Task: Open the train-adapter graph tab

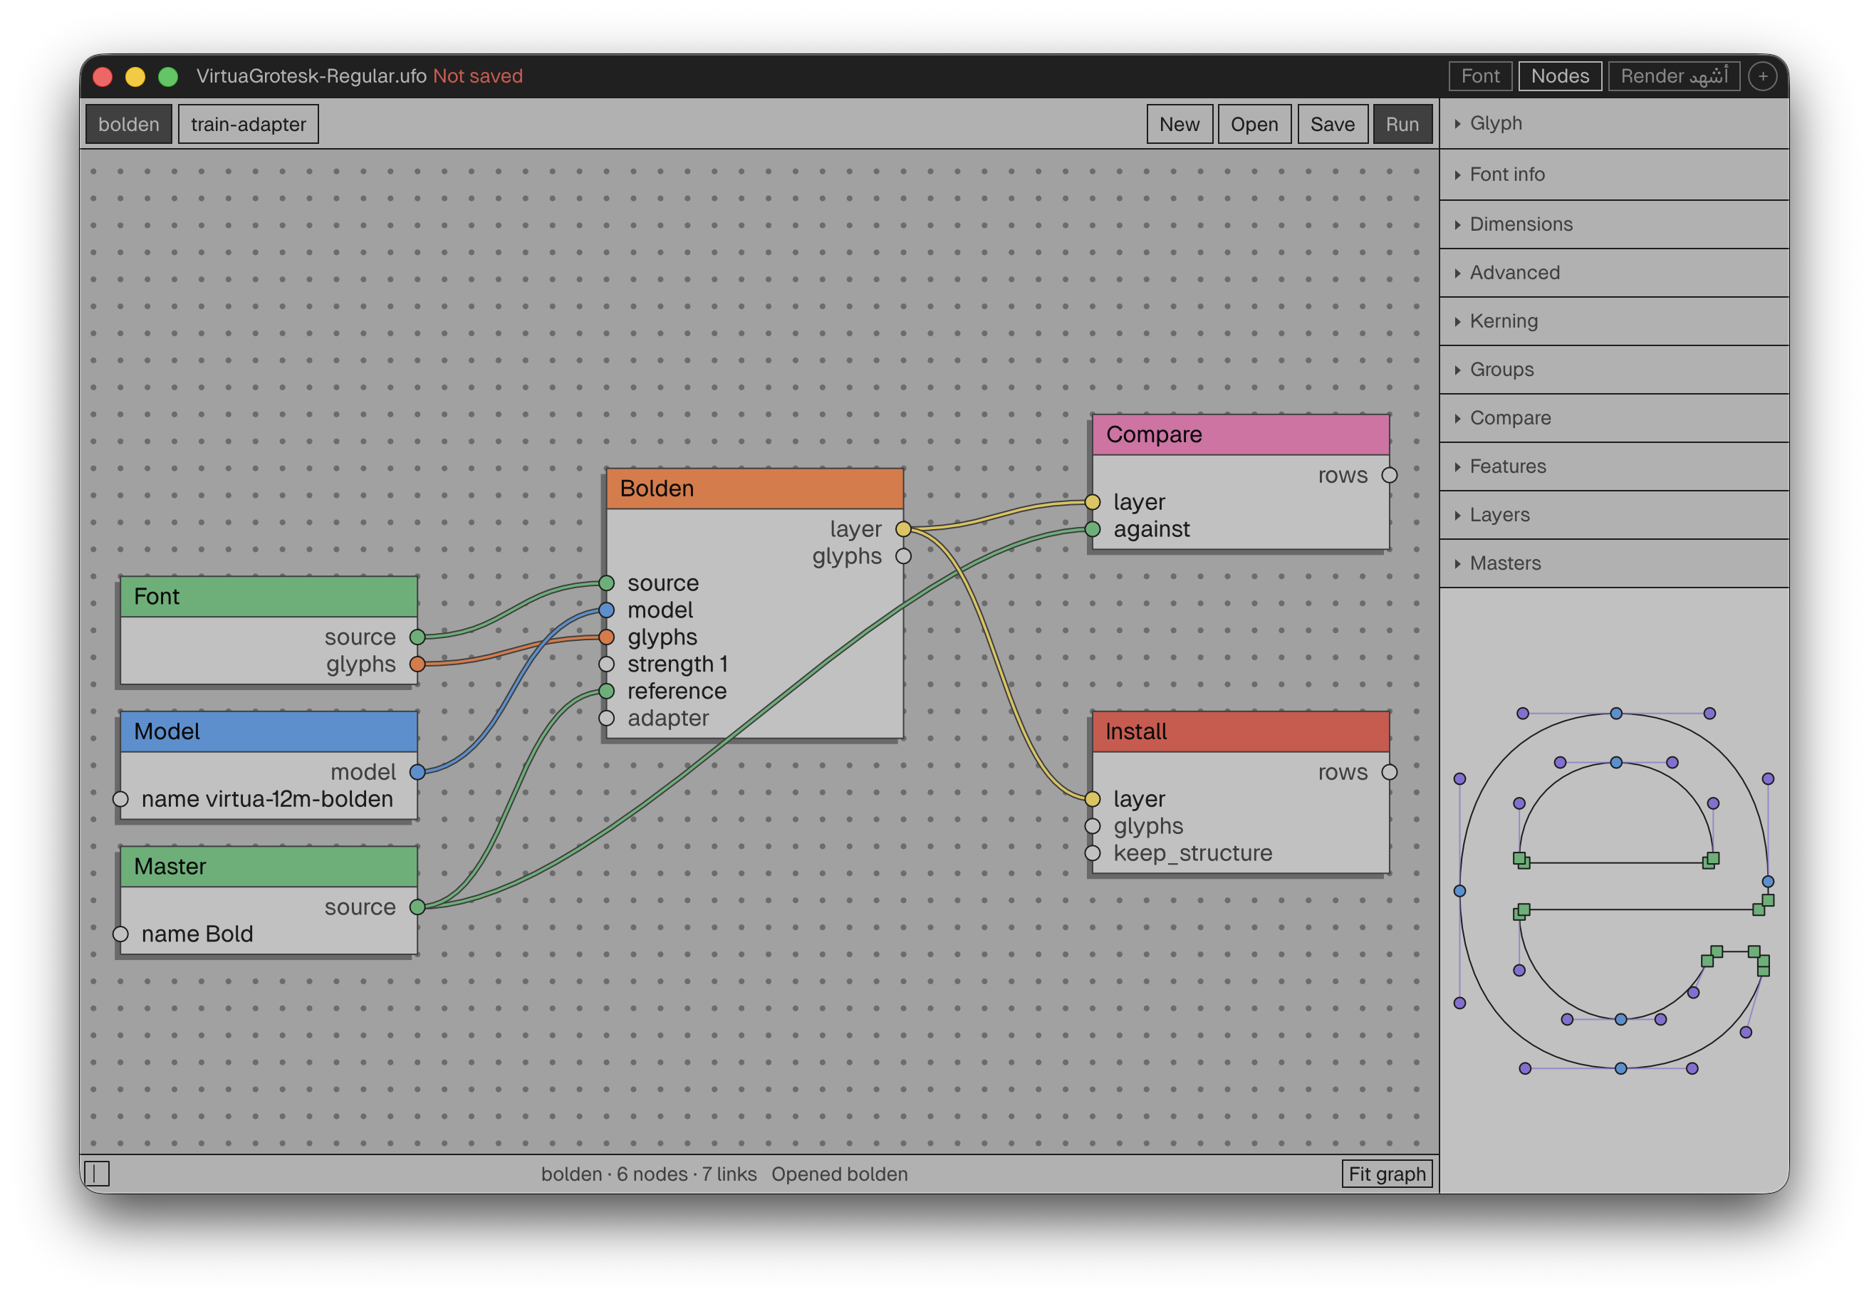Action: click(x=249, y=125)
